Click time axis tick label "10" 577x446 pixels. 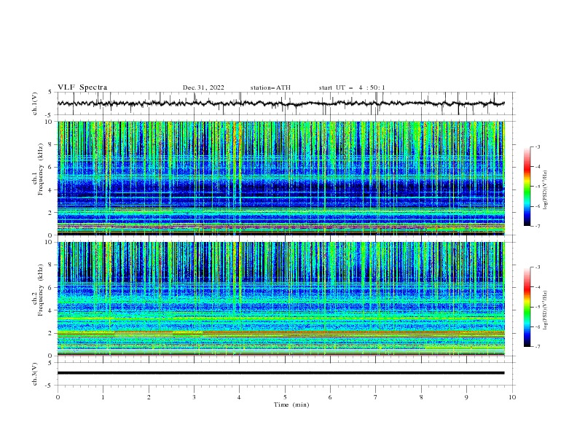click(x=512, y=397)
